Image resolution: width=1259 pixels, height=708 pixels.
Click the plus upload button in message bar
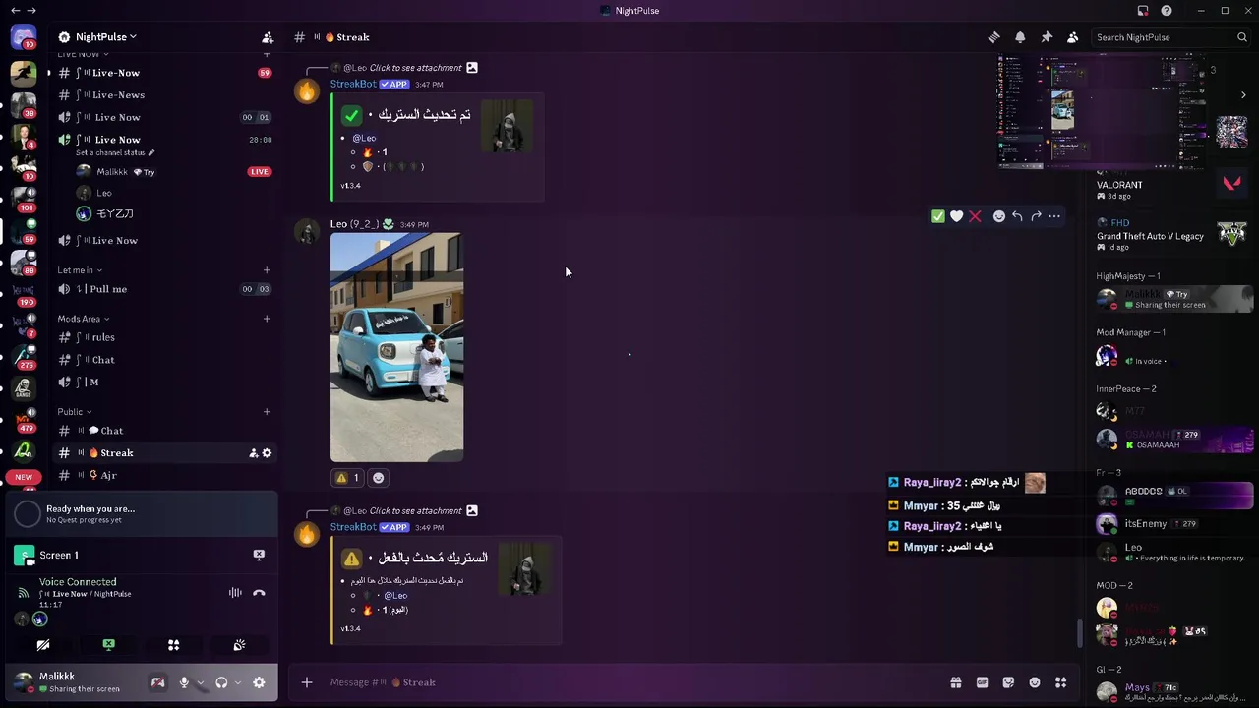pos(307,682)
